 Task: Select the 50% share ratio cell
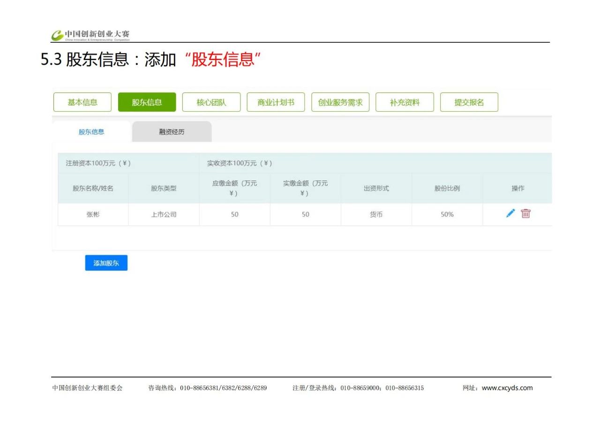coord(447,214)
